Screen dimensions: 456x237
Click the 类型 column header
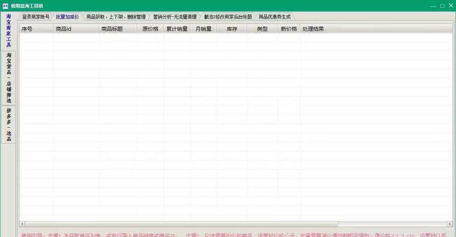tap(262, 29)
